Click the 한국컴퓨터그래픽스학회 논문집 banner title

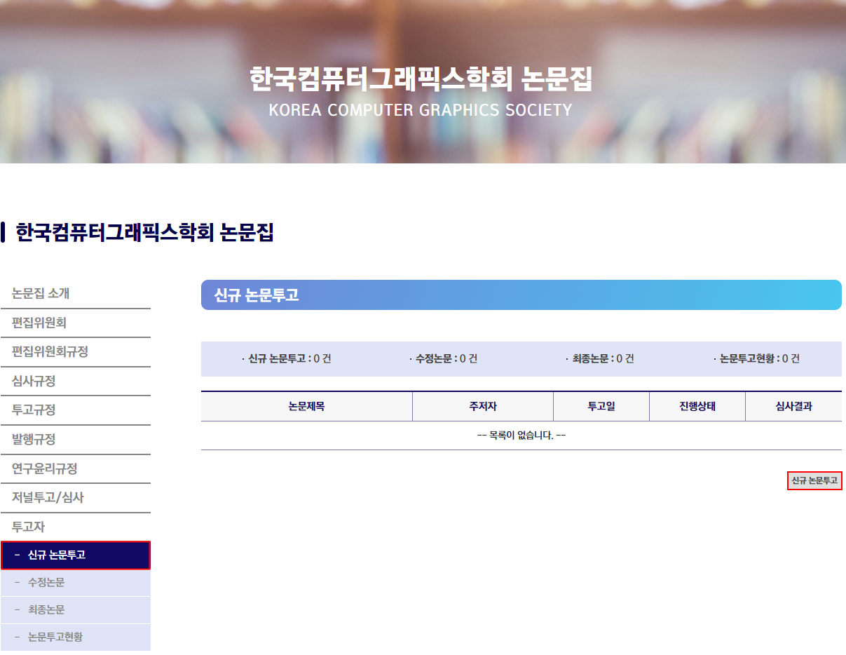click(x=421, y=79)
